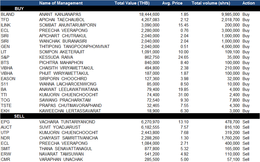Select the name APICHART CHUTRAKUL
The width and height of the screenshot is (260, 162).
(x=63, y=36)
